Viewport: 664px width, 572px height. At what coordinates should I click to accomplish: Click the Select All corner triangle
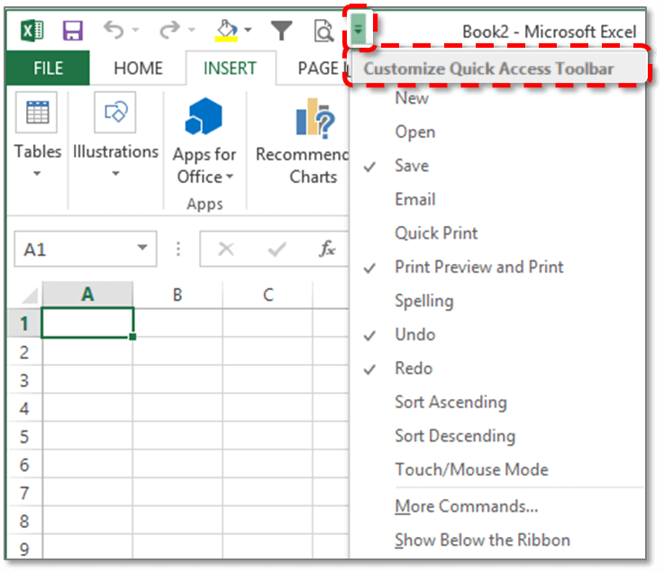pos(29,295)
